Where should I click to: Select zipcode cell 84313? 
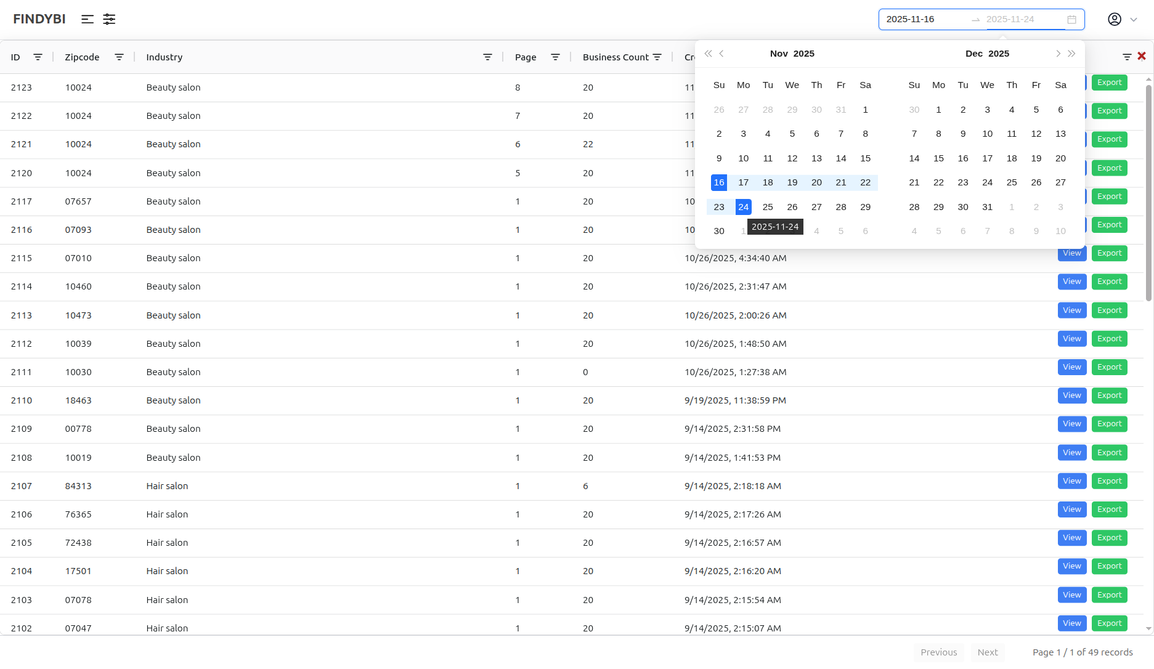click(x=78, y=486)
